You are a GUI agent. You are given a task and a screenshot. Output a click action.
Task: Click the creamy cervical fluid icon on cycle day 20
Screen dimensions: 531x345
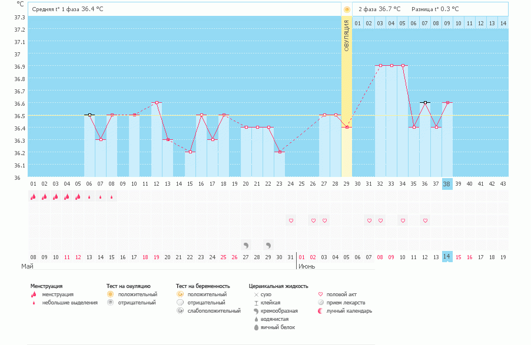pyautogui.click(x=245, y=244)
